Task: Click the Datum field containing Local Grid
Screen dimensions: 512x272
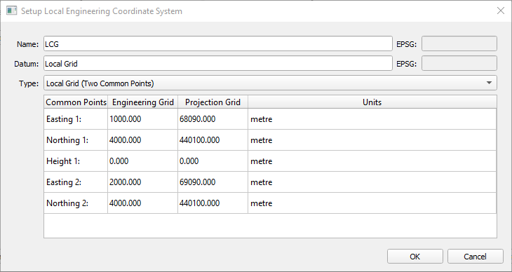Action: tap(218, 63)
